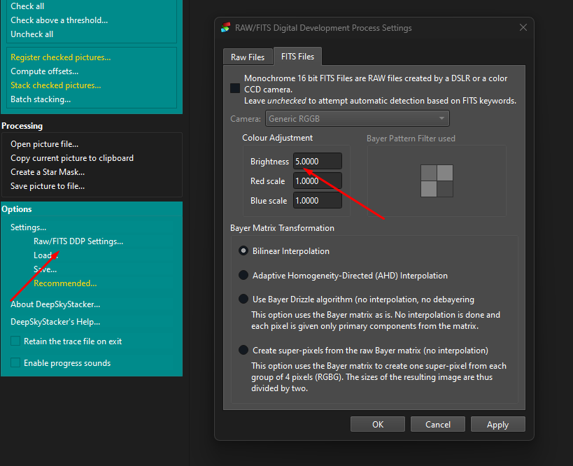Open Stack checked pictures...
The height and width of the screenshot is (466, 573).
coord(55,85)
